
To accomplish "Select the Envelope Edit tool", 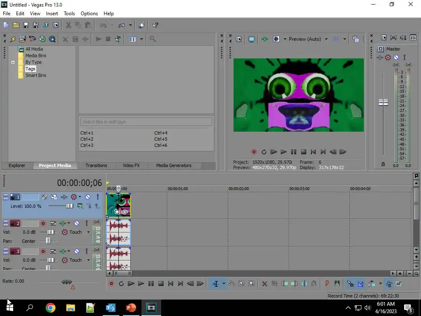I will tap(232, 283).
